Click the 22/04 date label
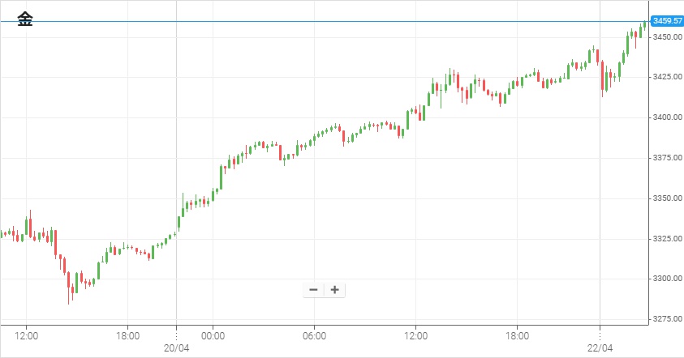The width and height of the screenshot is (684, 358). point(600,348)
